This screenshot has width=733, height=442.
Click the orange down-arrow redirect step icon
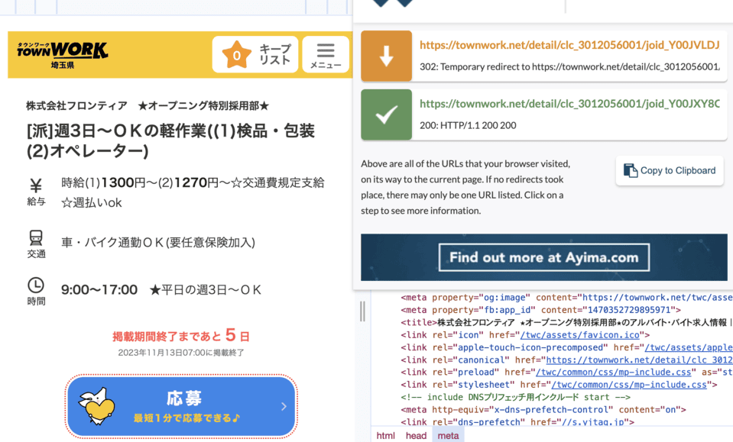[x=386, y=56]
